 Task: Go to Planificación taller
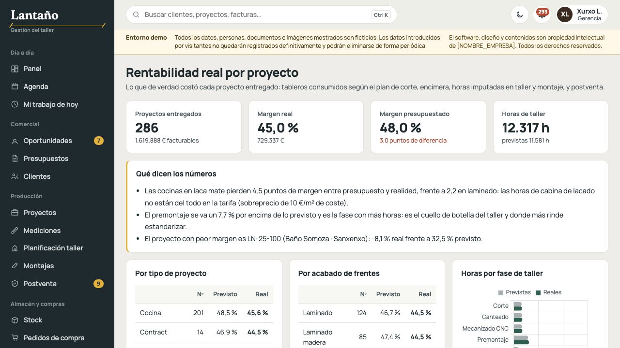tap(57, 248)
